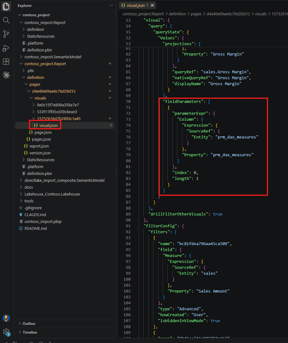Click sticky scroll line "visual": {
The width and height of the screenshot is (288, 343).
click(156, 20)
